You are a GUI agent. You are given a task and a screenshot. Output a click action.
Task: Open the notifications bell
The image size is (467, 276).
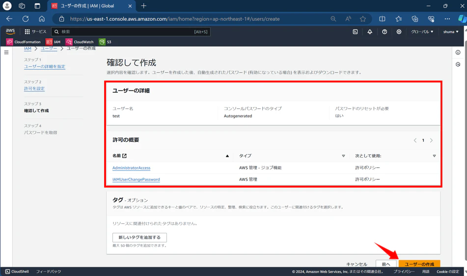click(370, 31)
